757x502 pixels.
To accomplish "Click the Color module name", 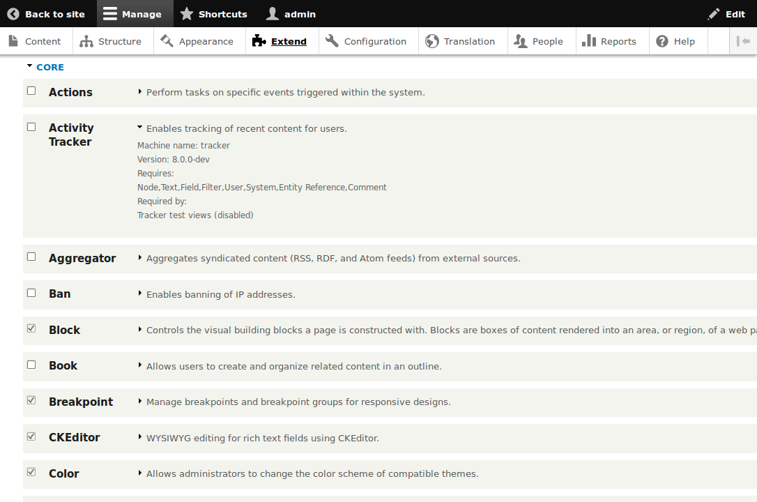I will point(63,473).
